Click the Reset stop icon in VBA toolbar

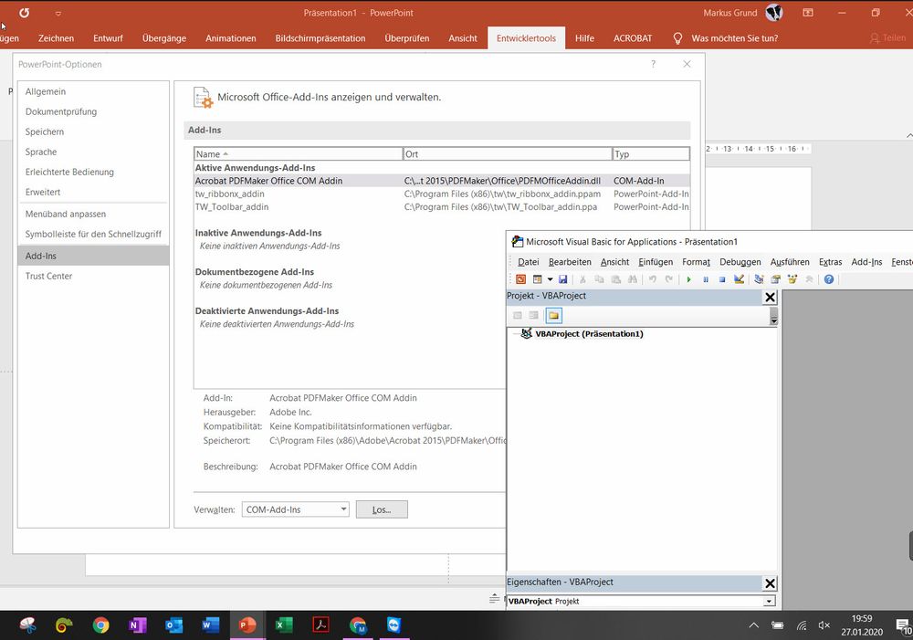(x=722, y=279)
